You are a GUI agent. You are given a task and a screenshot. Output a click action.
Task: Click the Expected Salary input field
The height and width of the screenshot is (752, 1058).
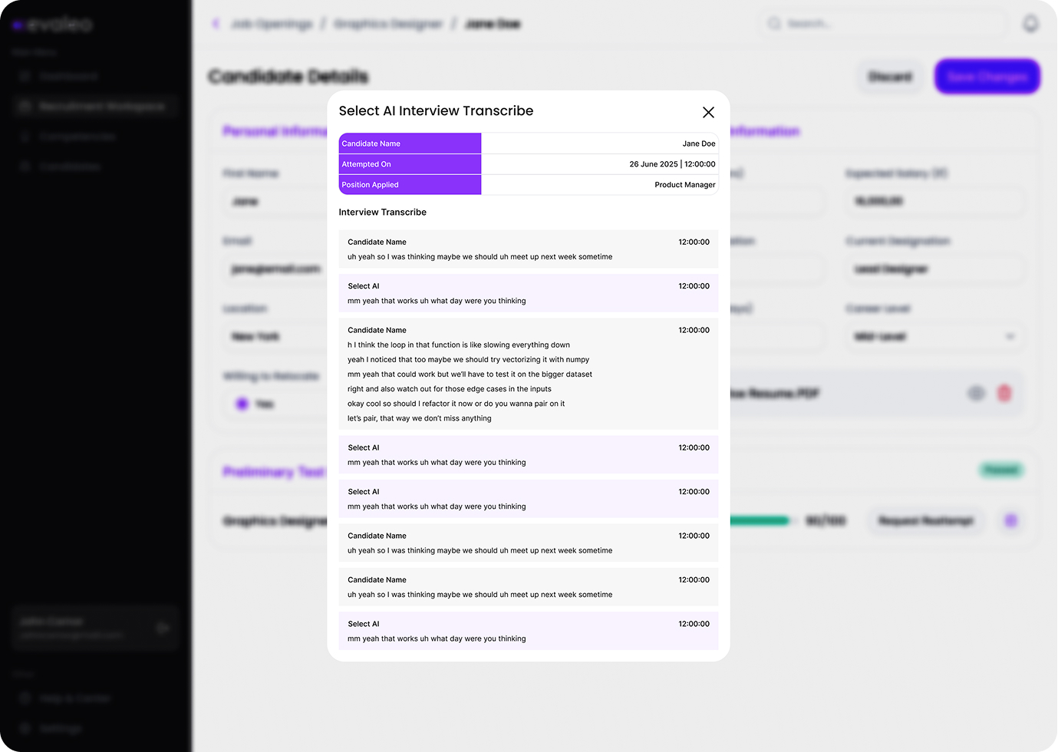click(934, 202)
